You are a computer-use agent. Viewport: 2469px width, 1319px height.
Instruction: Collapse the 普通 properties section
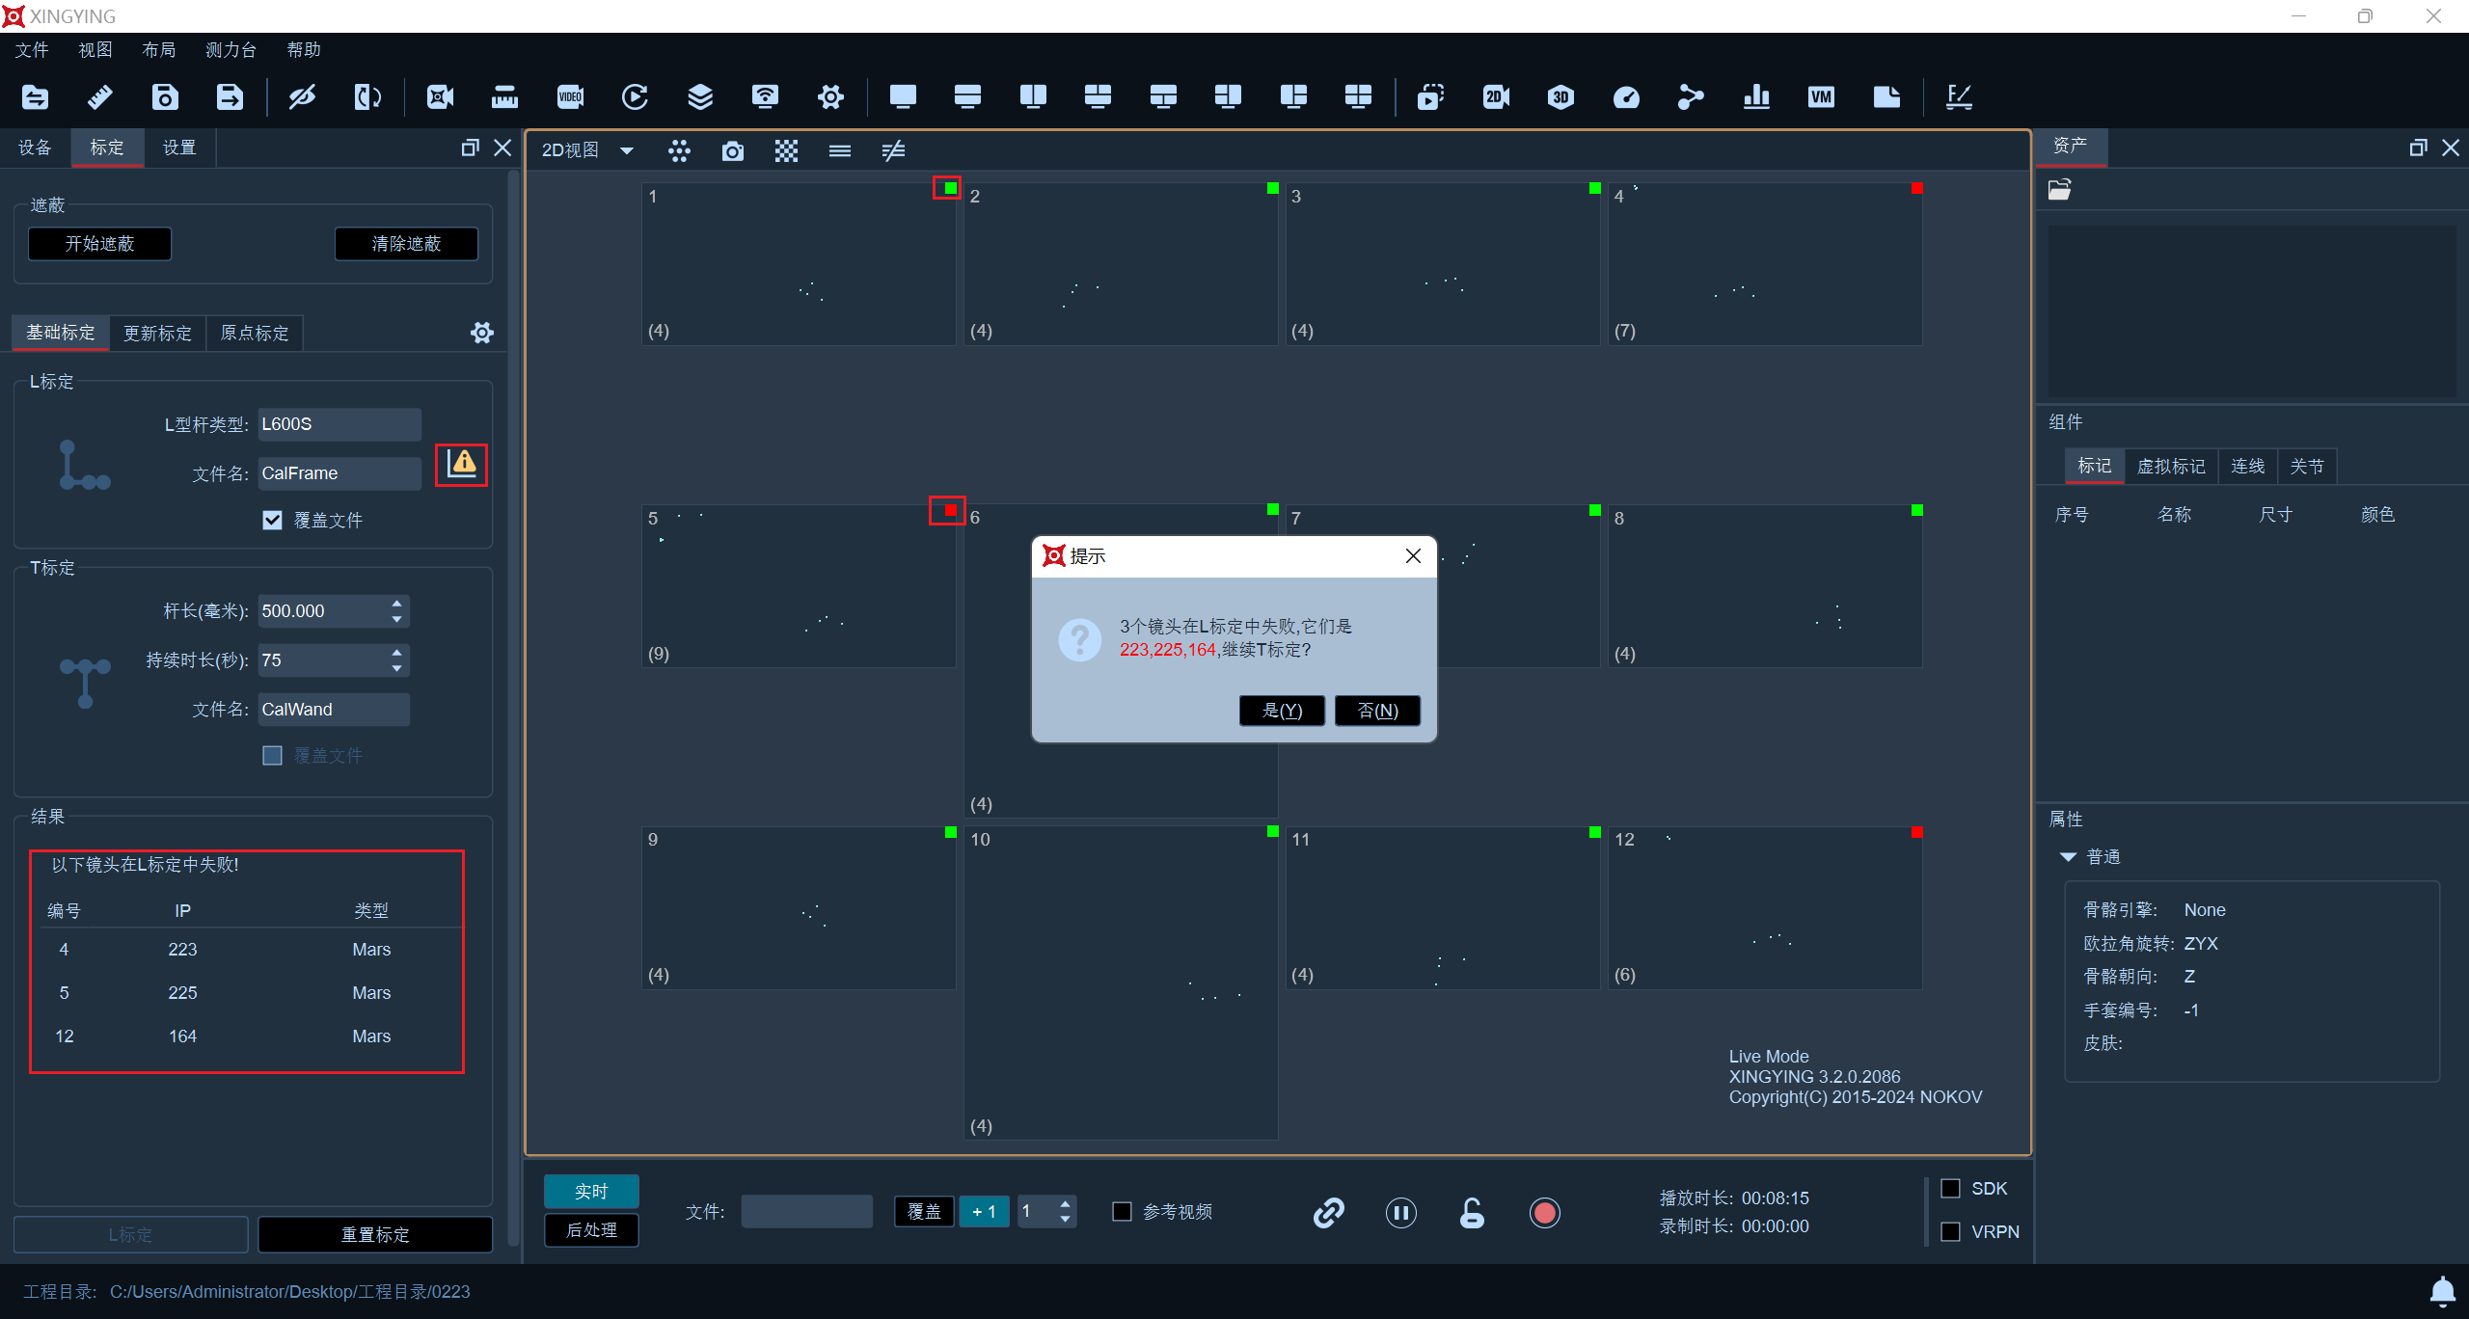click(x=2068, y=857)
